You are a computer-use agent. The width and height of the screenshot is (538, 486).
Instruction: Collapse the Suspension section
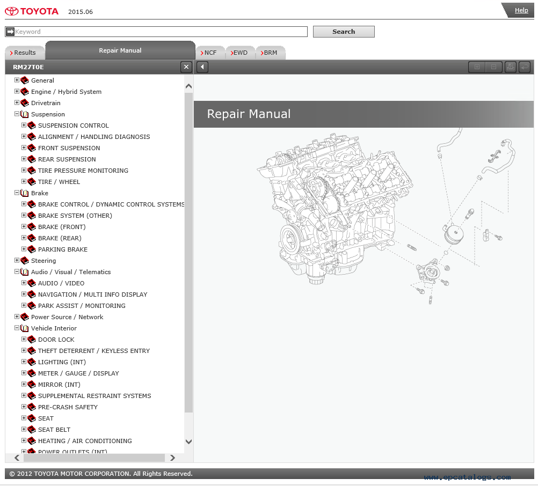[17, 114]
